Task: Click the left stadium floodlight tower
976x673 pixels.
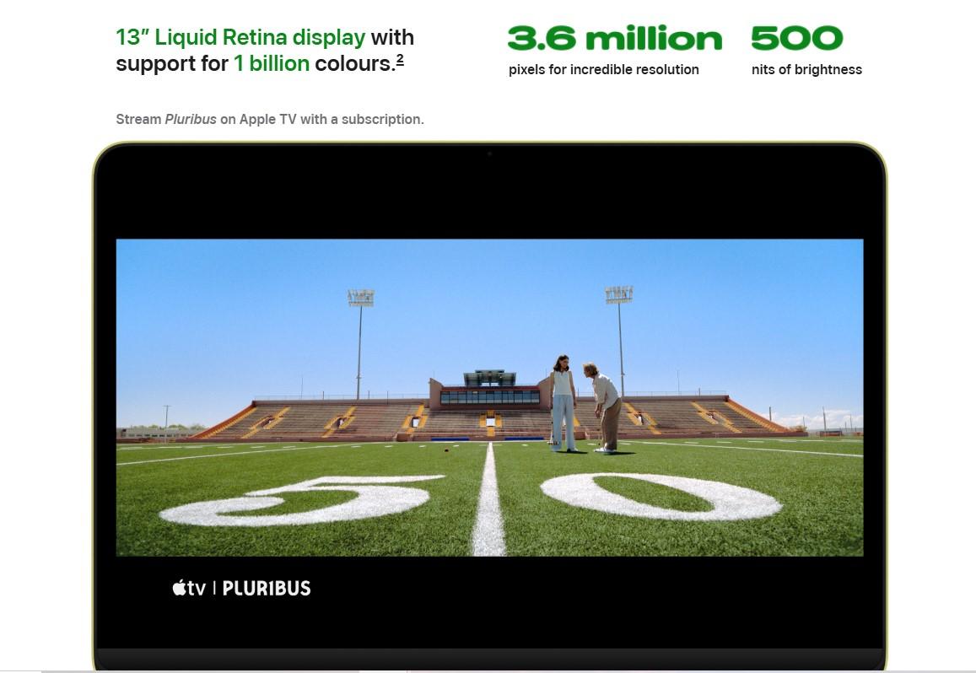Action: coord(359,343)
